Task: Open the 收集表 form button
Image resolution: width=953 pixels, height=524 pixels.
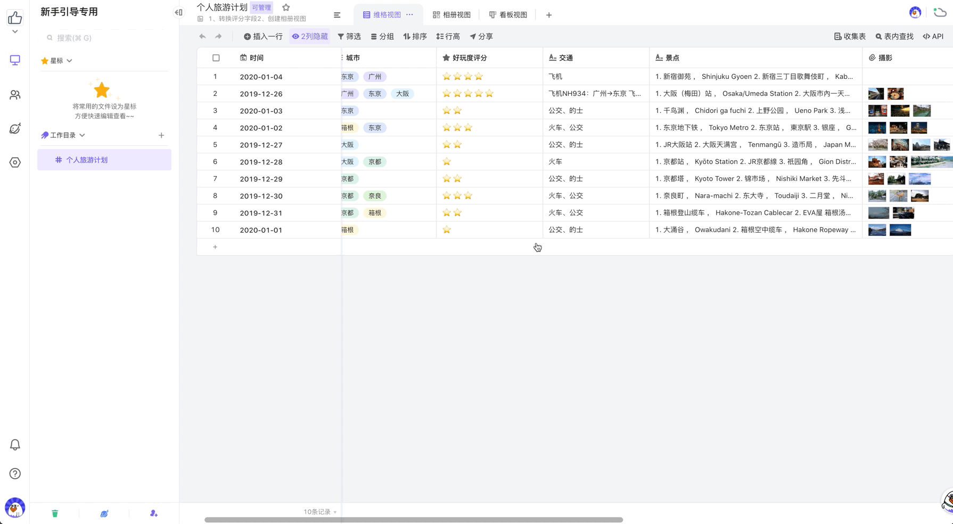Action: (x=850, y=36)
